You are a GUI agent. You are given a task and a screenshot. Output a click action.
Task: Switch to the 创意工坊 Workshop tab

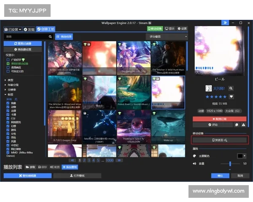point(46,29)
